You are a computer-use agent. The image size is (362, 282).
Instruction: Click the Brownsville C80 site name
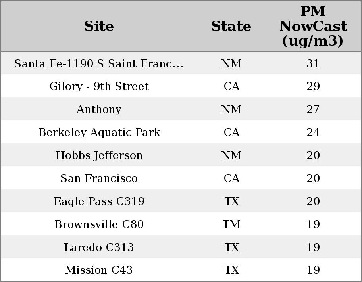pyautogui.click(x=99, y=224)
